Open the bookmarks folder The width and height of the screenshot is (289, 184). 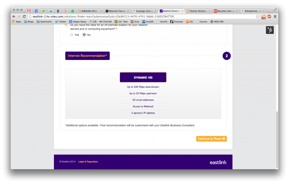point(44,21)
